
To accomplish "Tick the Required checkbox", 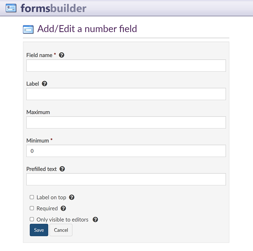I will (x=32, y=208).
